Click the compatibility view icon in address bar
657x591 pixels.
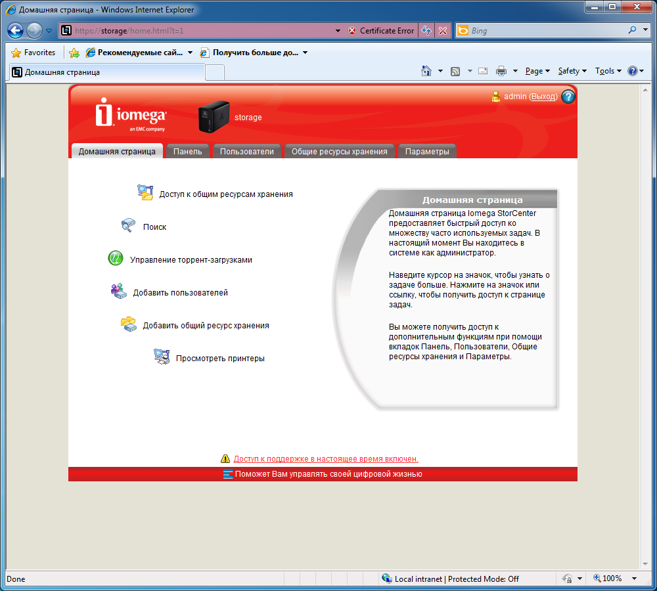[426, 31]
